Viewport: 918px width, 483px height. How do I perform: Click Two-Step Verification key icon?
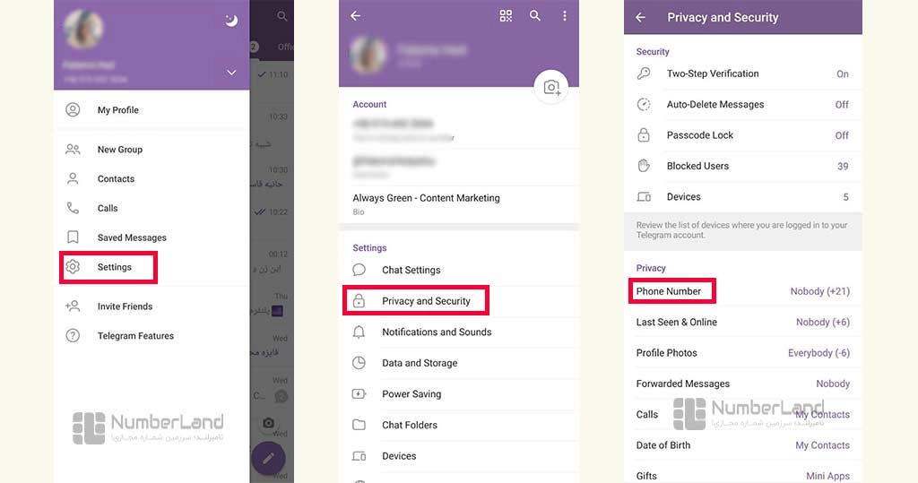644,73
